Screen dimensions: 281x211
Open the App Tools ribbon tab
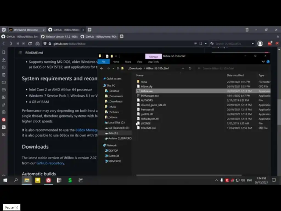click(153, 62)
